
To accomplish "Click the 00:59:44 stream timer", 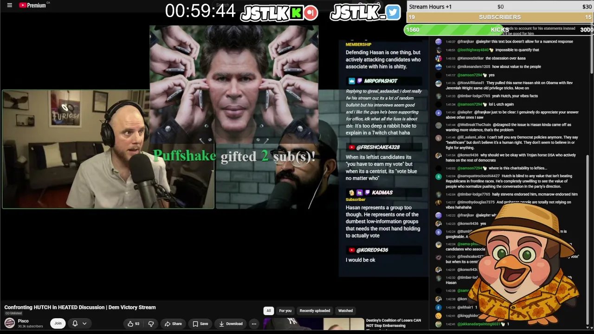I will pyautogui.click(x=200, y=11).
